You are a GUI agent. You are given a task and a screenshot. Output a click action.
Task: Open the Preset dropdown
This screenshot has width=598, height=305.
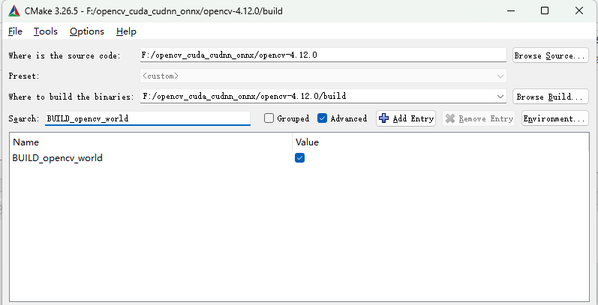point(500,76)
